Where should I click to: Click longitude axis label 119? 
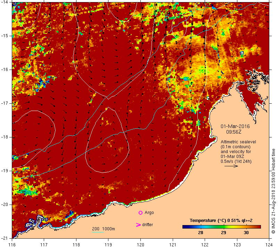[108, 245]
